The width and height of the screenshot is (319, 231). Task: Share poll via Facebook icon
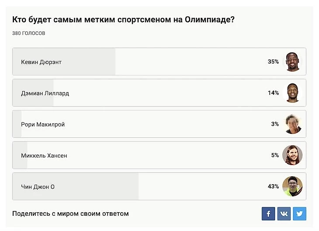tap(268, 213)
